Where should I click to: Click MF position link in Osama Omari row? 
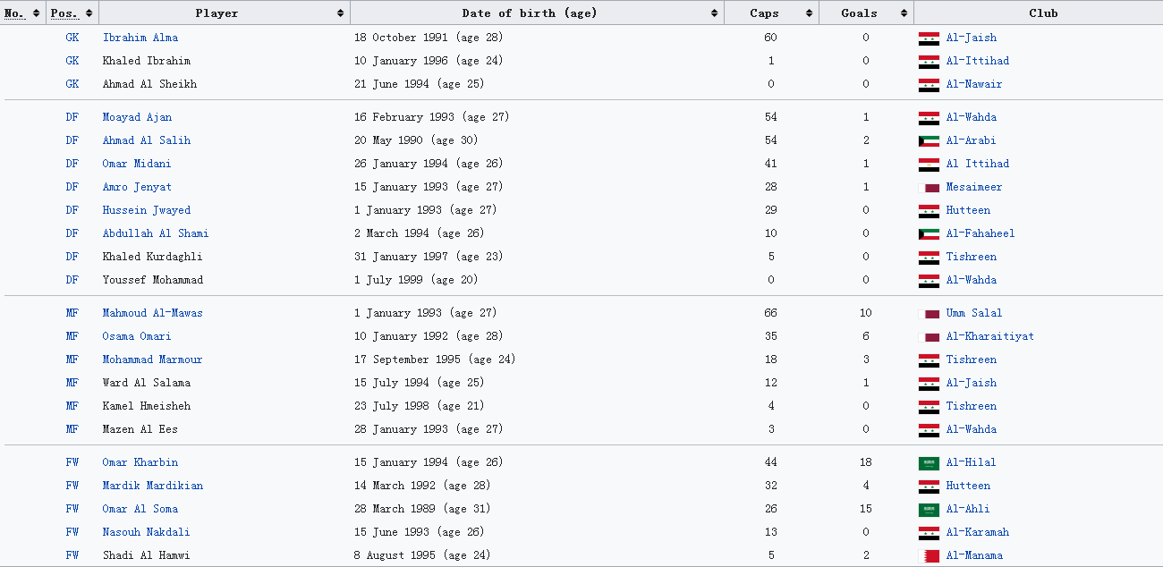[x=72, y=336]
